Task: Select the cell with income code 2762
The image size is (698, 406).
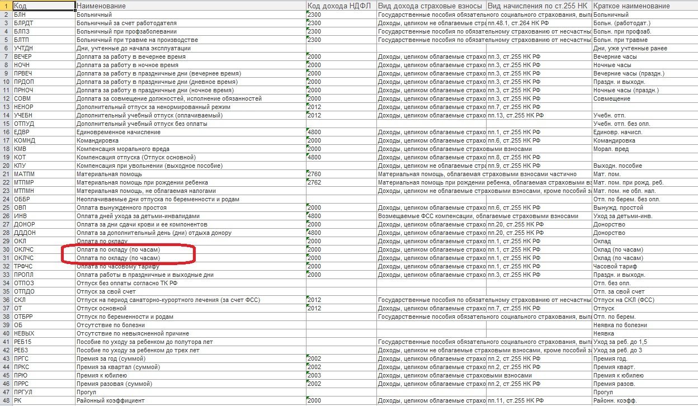Action: (341, 182)
